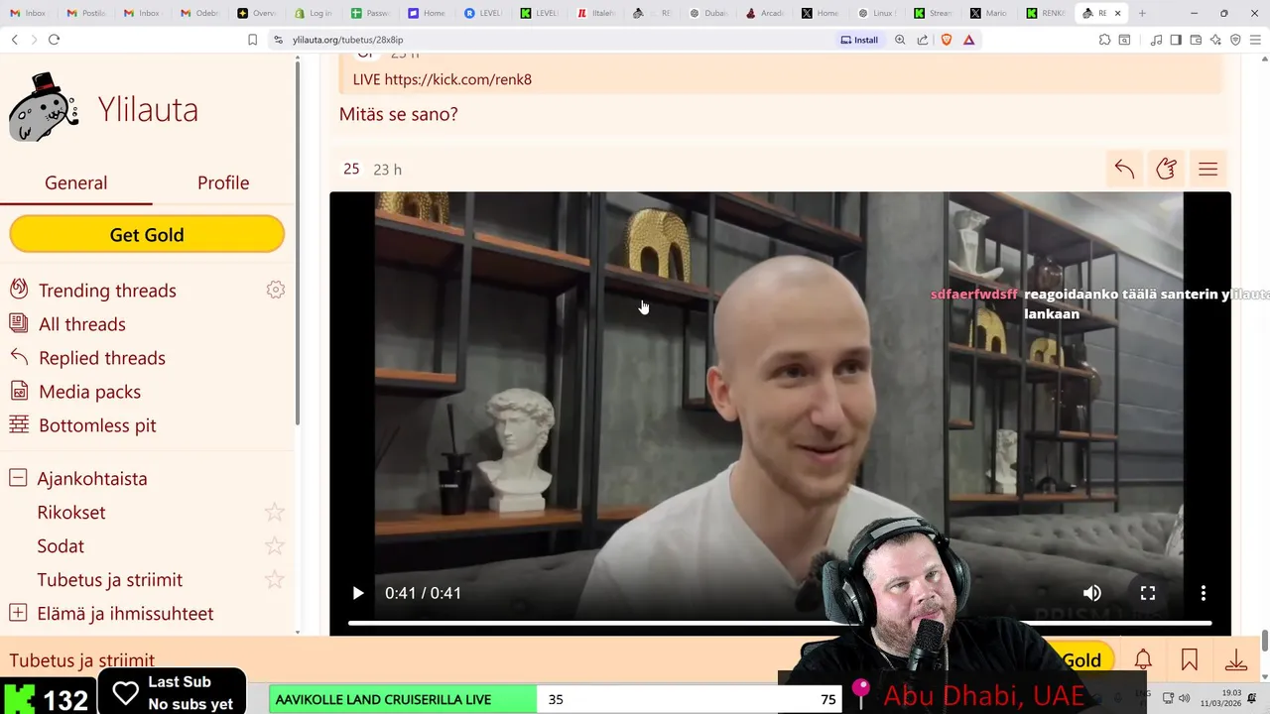Switch to the Postila browser tab
This screenshot has width=1270, height=714.
tap(86, 13)
